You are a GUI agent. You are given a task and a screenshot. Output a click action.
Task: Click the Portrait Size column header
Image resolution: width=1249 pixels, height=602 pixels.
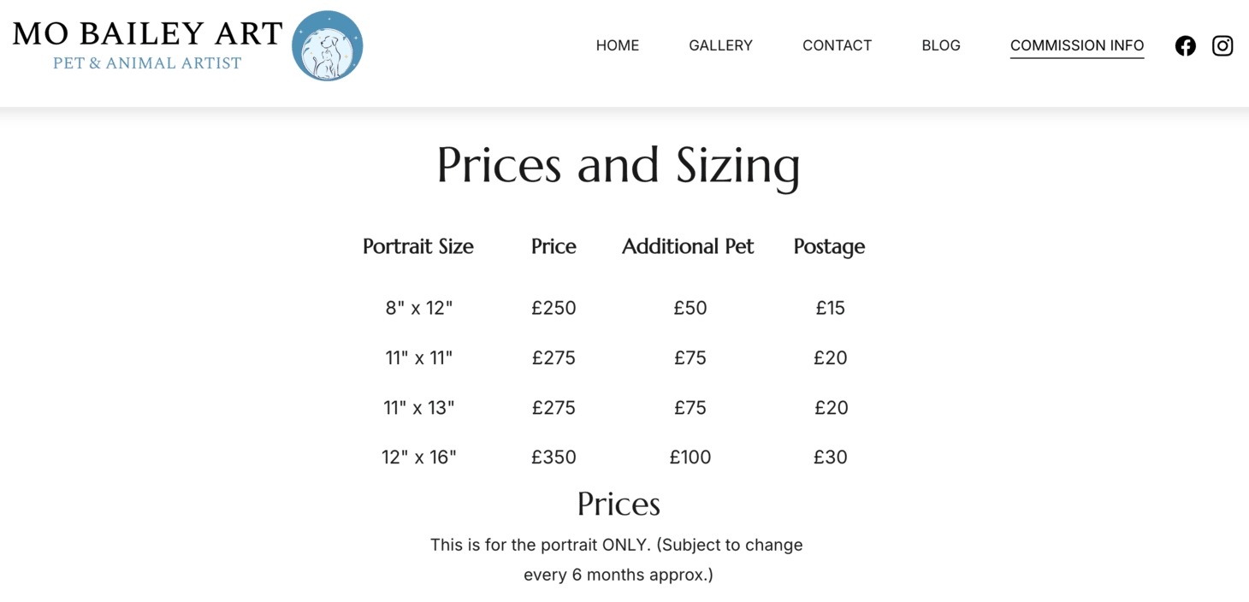pyautogui.click(x=418, y=246)
